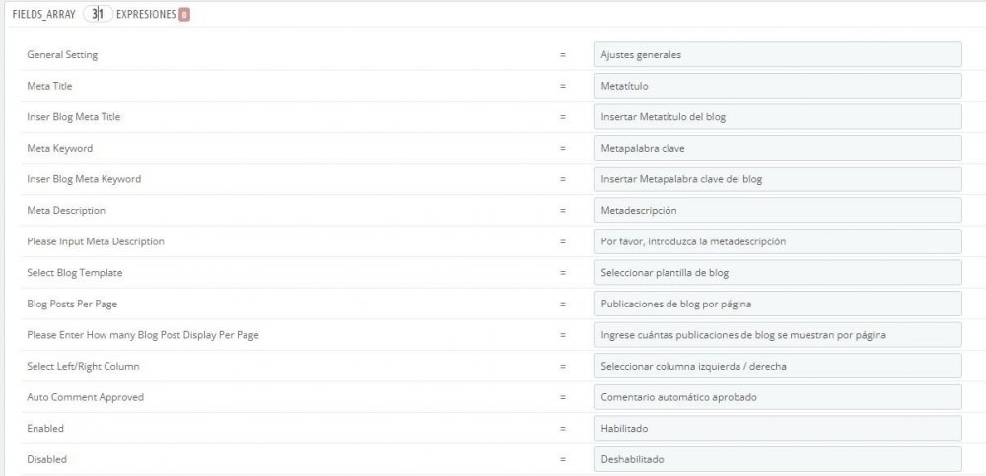Focus the 'Habilitado' translation input
The image size is (986, 476).
[777, 429]
